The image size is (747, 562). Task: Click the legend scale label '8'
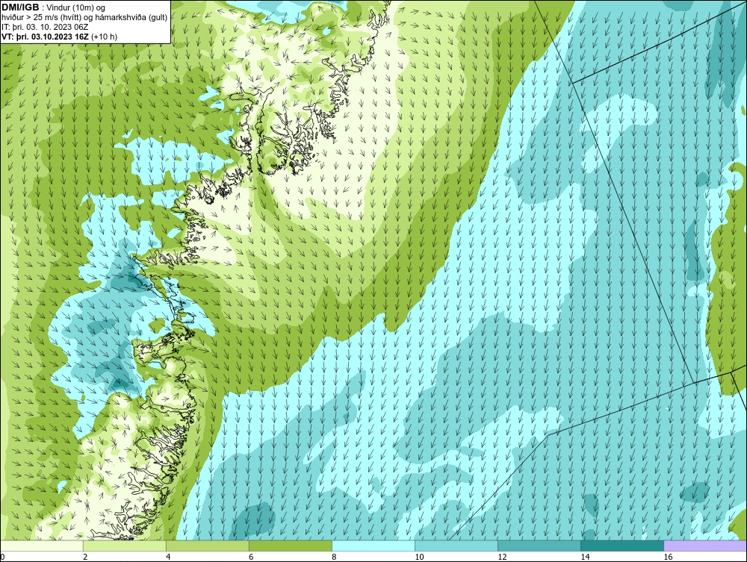(334, 557)
